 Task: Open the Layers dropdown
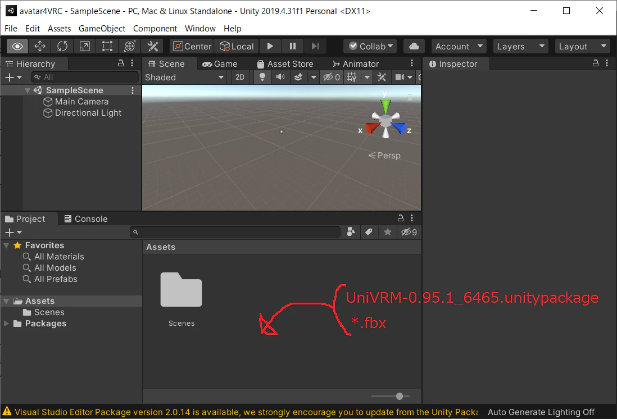point(520,47)
